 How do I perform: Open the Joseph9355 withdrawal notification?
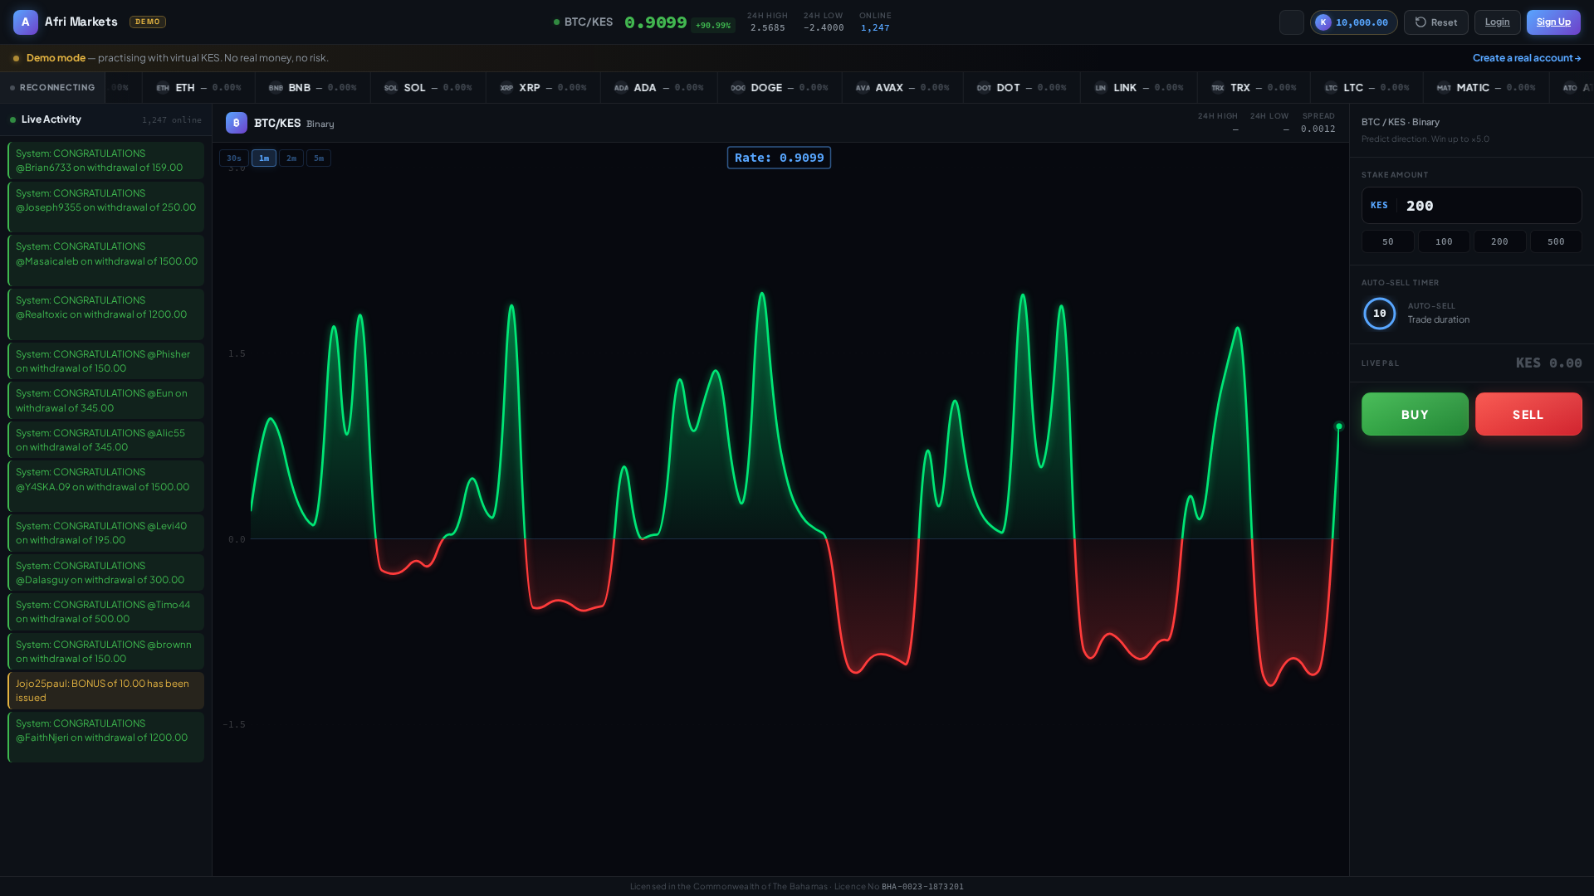(105, 207)
